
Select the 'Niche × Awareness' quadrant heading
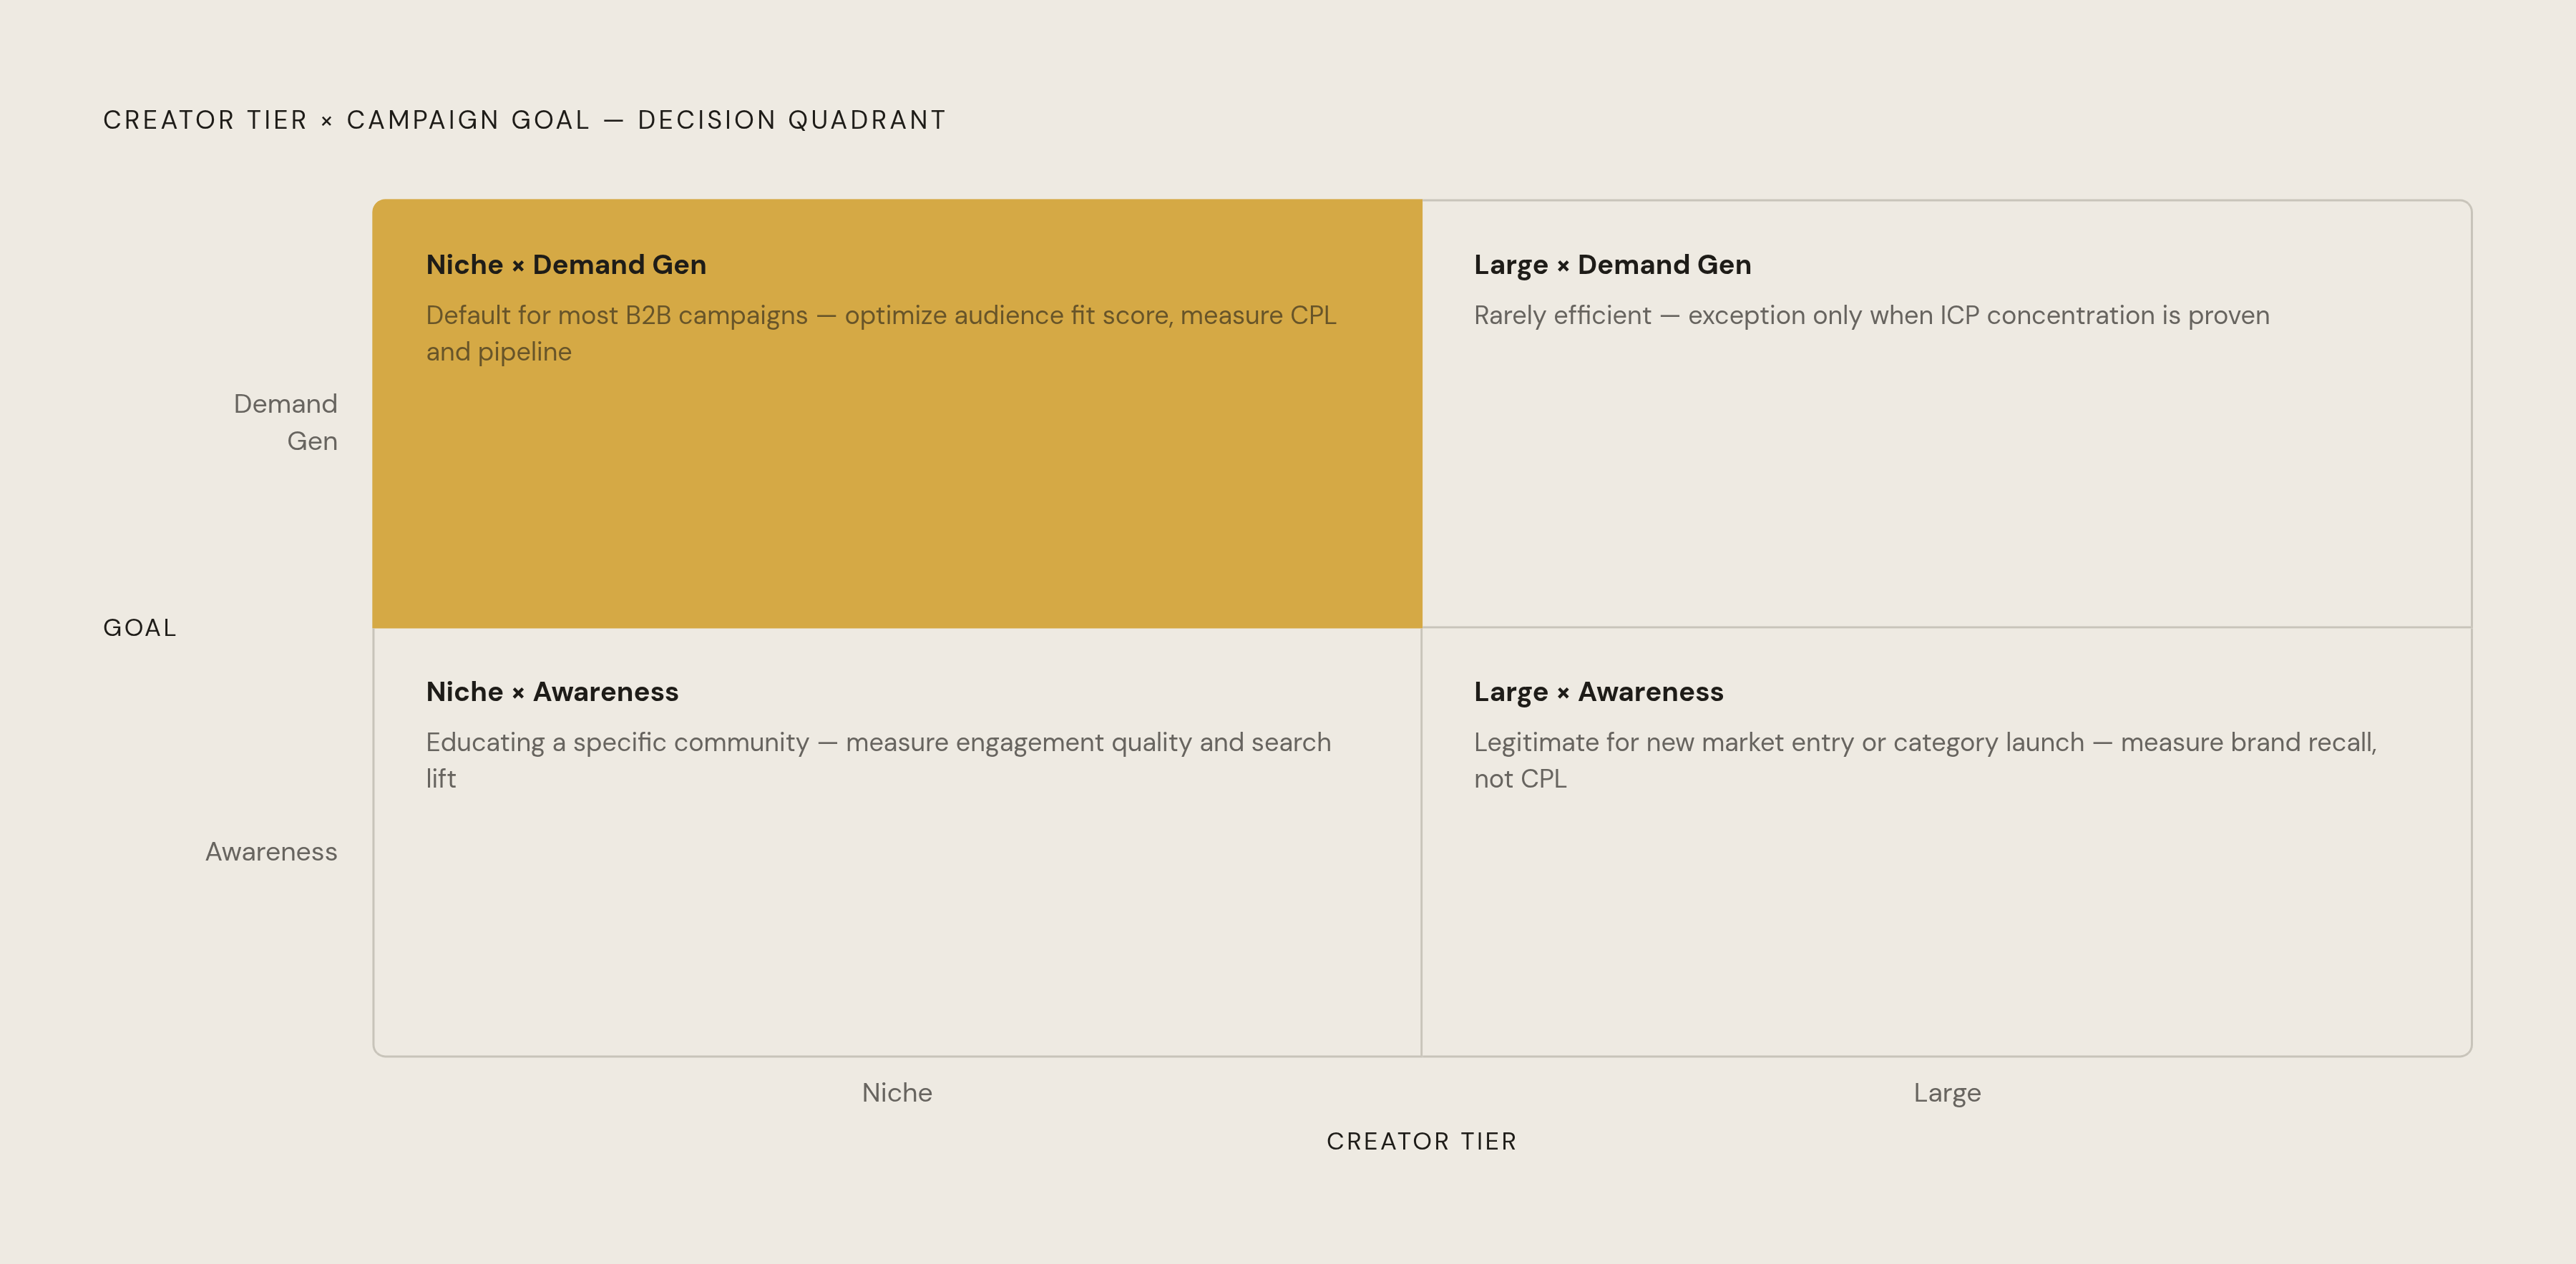point(552,692)
